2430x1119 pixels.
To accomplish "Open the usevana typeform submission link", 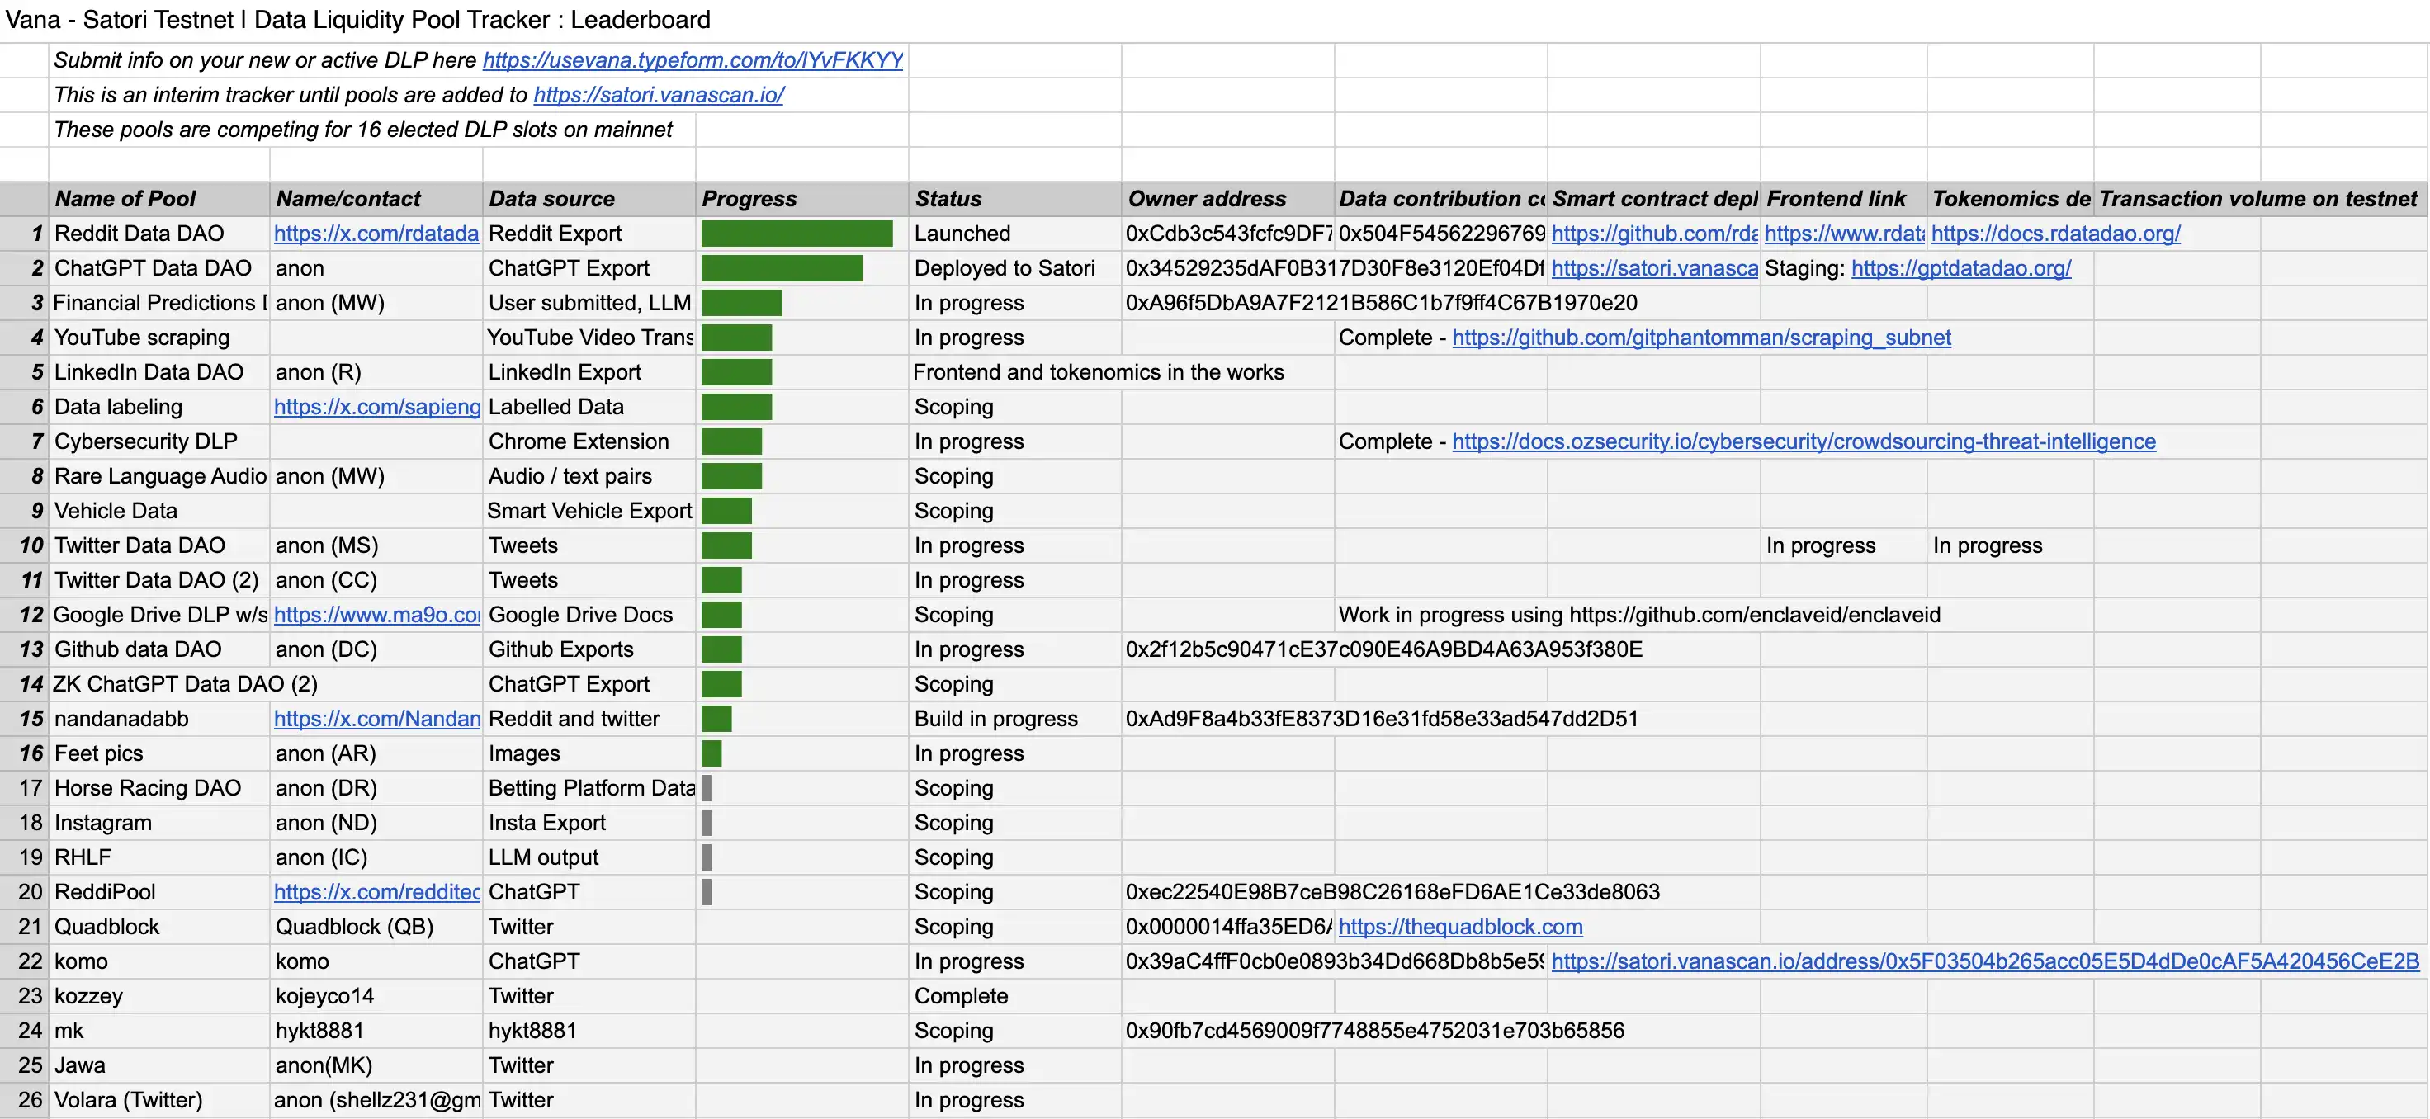I will [693, 60].
